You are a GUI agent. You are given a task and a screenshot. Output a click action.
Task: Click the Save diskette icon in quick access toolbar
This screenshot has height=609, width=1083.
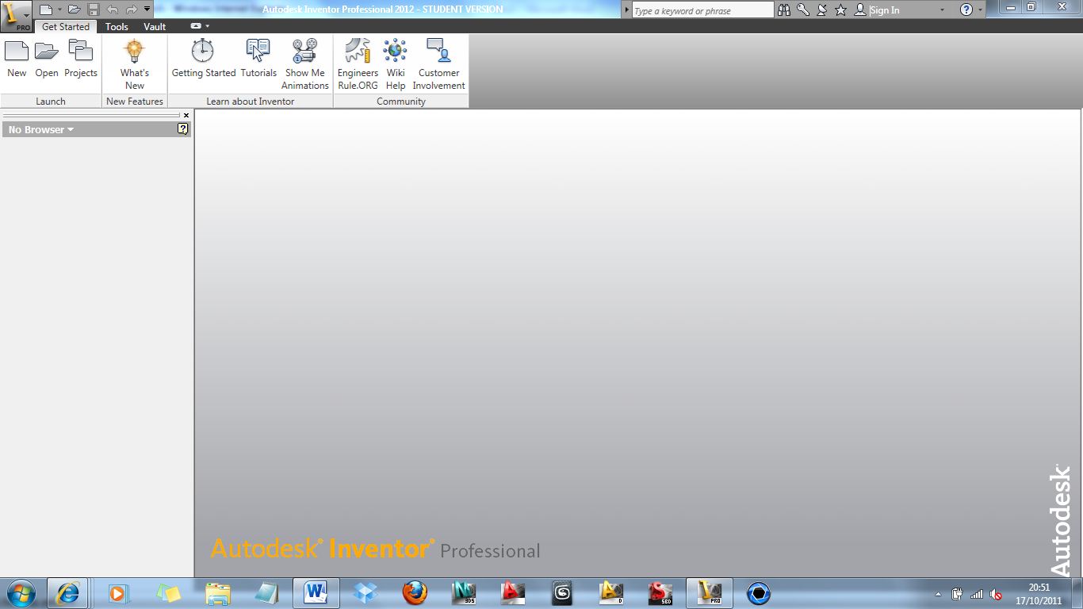(x=94, y=10)
